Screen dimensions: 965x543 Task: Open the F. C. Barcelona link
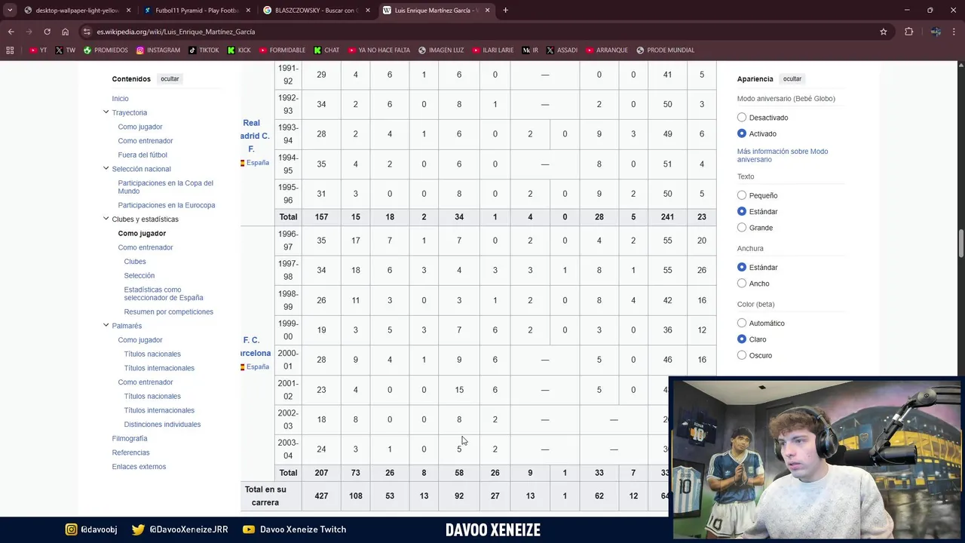(x=256, y=347)
